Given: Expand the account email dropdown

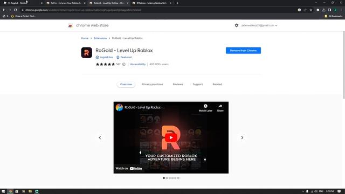Looking at the screenshot, I should pyautogui.click(x=259, y=25).
